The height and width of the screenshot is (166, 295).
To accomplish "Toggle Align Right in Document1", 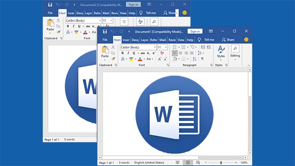I will [x=186, y=53].
